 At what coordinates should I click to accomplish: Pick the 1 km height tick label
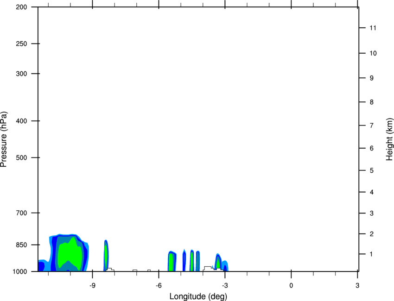tap(371, 254)
